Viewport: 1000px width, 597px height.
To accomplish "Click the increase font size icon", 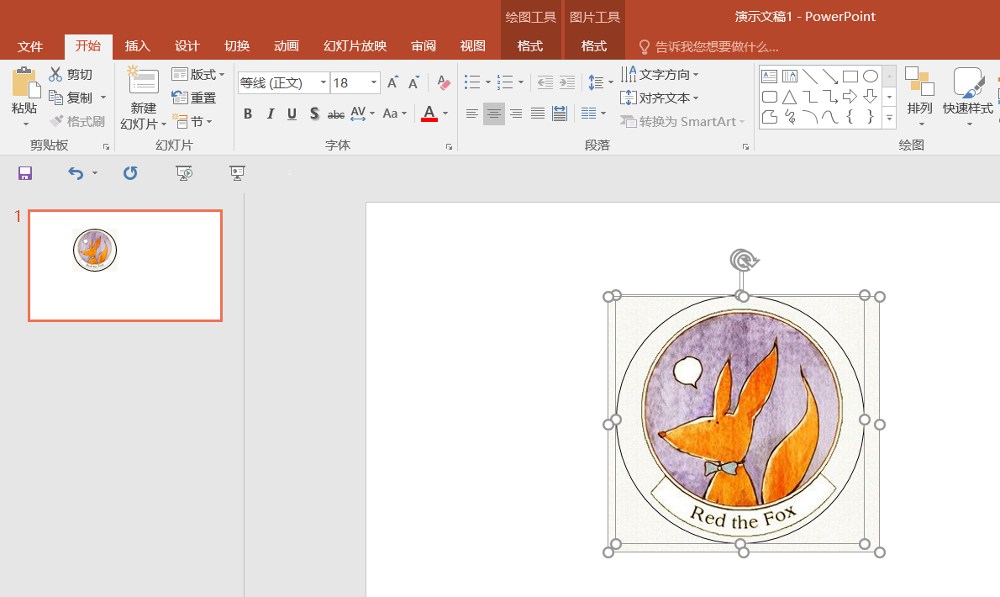I will point(392,82).
